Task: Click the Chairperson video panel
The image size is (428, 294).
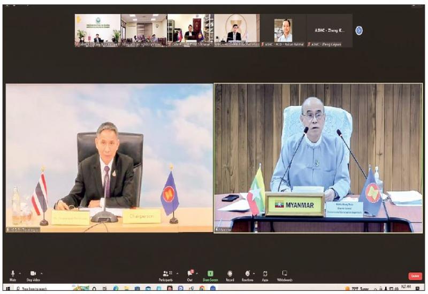Action: click(x=109, y=158)
